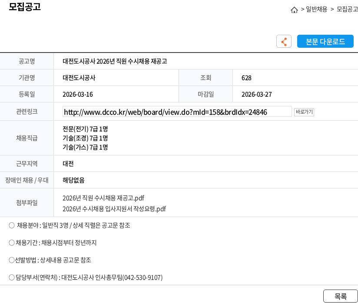
Task: Click the 채용직급 header cell
Action: pos(27,138)
